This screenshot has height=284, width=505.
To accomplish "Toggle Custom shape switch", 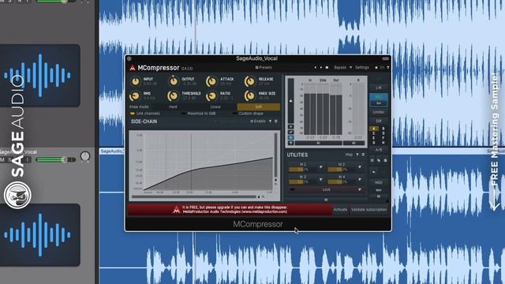I will pyautogui.click(x=235, y=114).
